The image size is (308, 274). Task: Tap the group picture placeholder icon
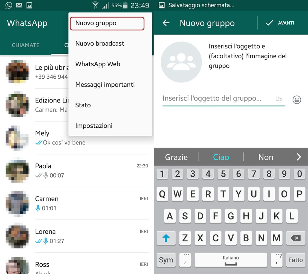click(181, 62)
